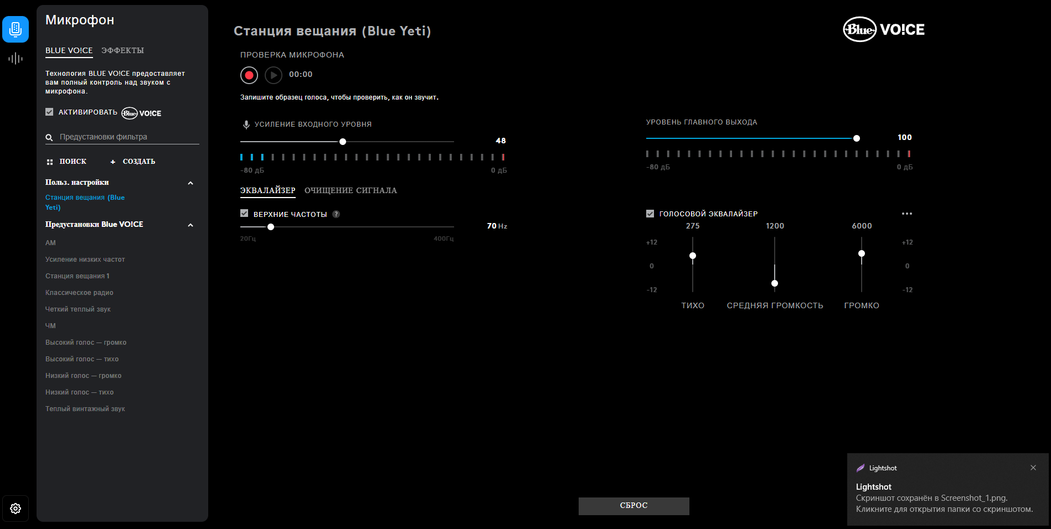Collapse the Польз. настройки section
The image size is (1051, 529).
click(x=190, y=183)
